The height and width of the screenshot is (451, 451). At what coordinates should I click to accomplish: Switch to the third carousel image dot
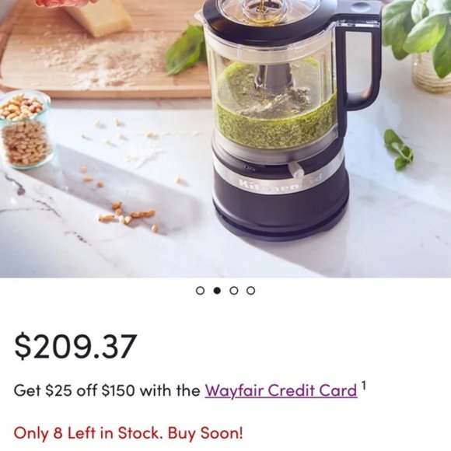(234, 291)
